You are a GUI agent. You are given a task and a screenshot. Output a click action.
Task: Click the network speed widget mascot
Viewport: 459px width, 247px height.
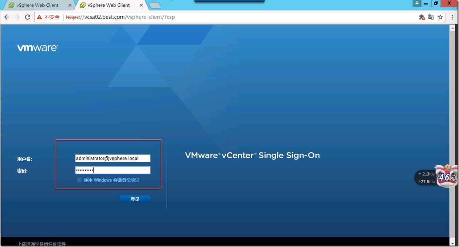coord(446,176)
